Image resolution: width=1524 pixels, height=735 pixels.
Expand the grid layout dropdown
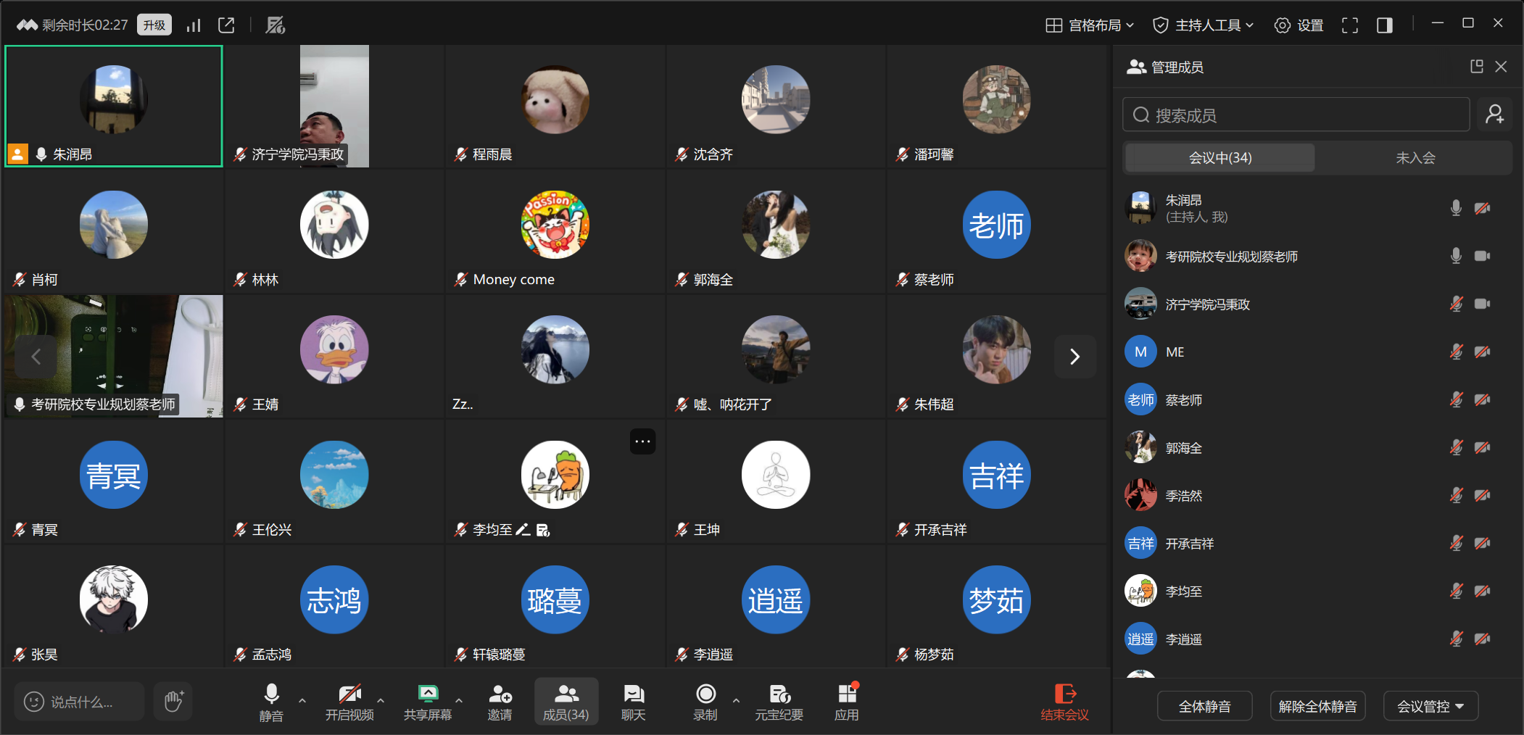[x=1090, y=25]
